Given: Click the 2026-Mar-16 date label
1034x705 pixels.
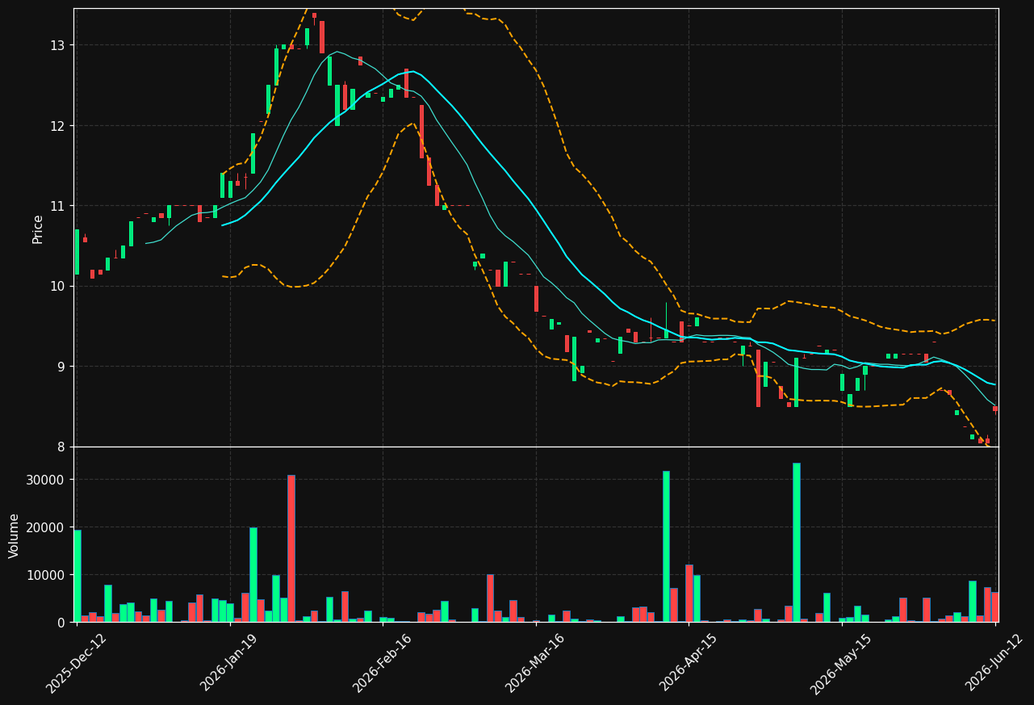Looking at the screenshot, I should click(535, 663).
